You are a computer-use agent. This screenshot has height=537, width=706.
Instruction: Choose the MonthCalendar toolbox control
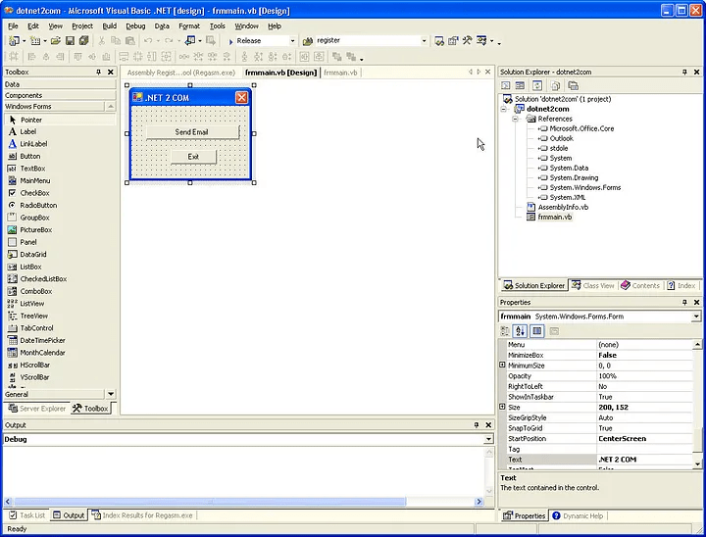click(41, 352)
